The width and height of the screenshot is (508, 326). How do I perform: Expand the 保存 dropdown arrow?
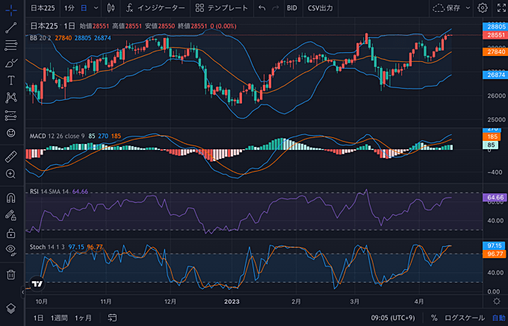[468, 8]
